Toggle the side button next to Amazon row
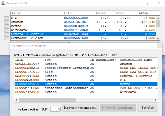Screen dimensions: 165x116 click(7, 22)
